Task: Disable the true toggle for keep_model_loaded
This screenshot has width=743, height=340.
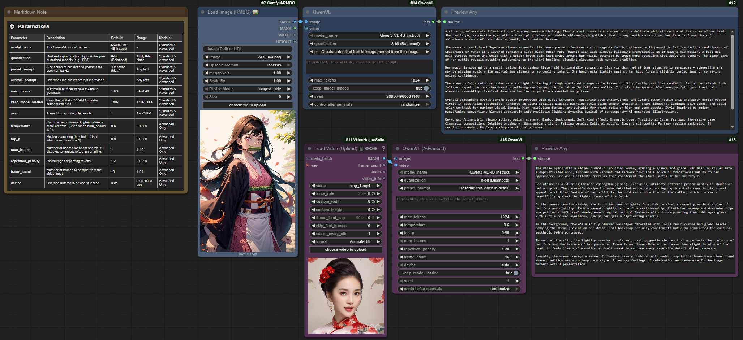Action: pos(426,88)
